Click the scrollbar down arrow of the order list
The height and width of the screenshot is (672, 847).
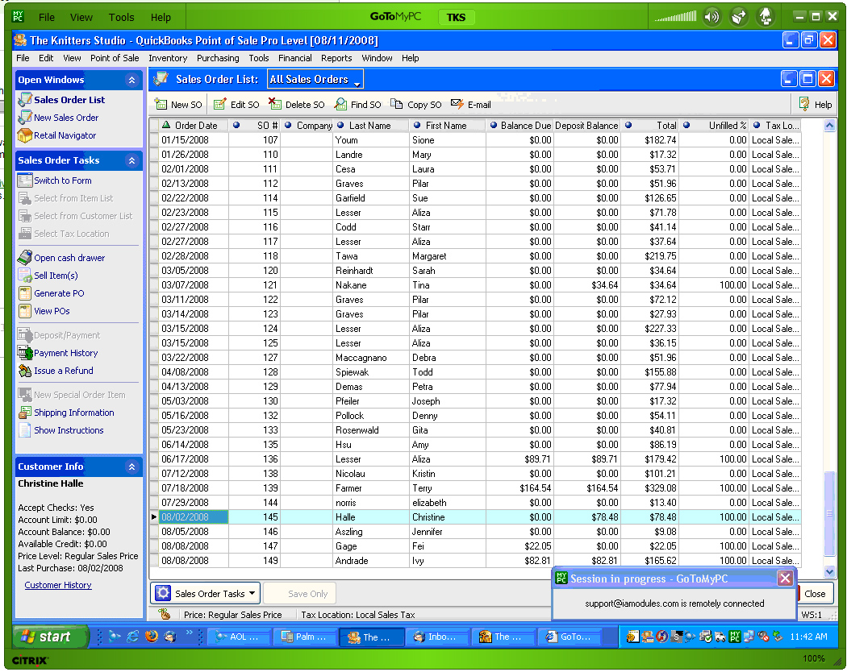[x=830, y=571]
